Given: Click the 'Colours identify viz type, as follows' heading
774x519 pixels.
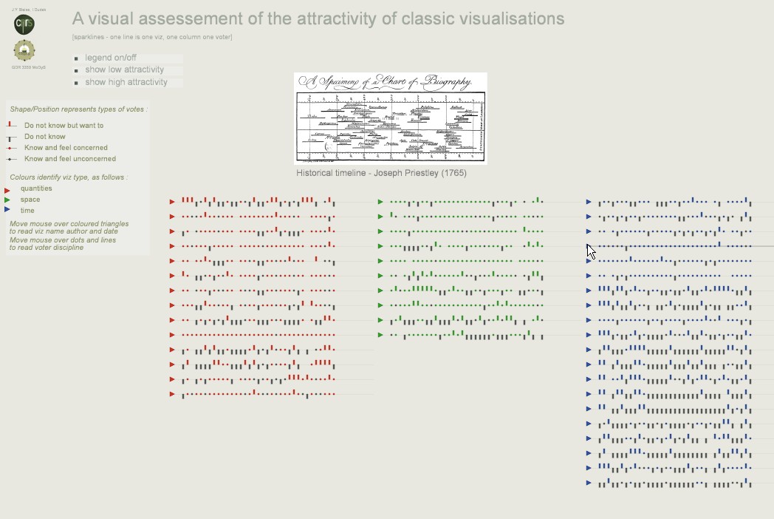Looking at the screenshot, I should tap(69, 177).
